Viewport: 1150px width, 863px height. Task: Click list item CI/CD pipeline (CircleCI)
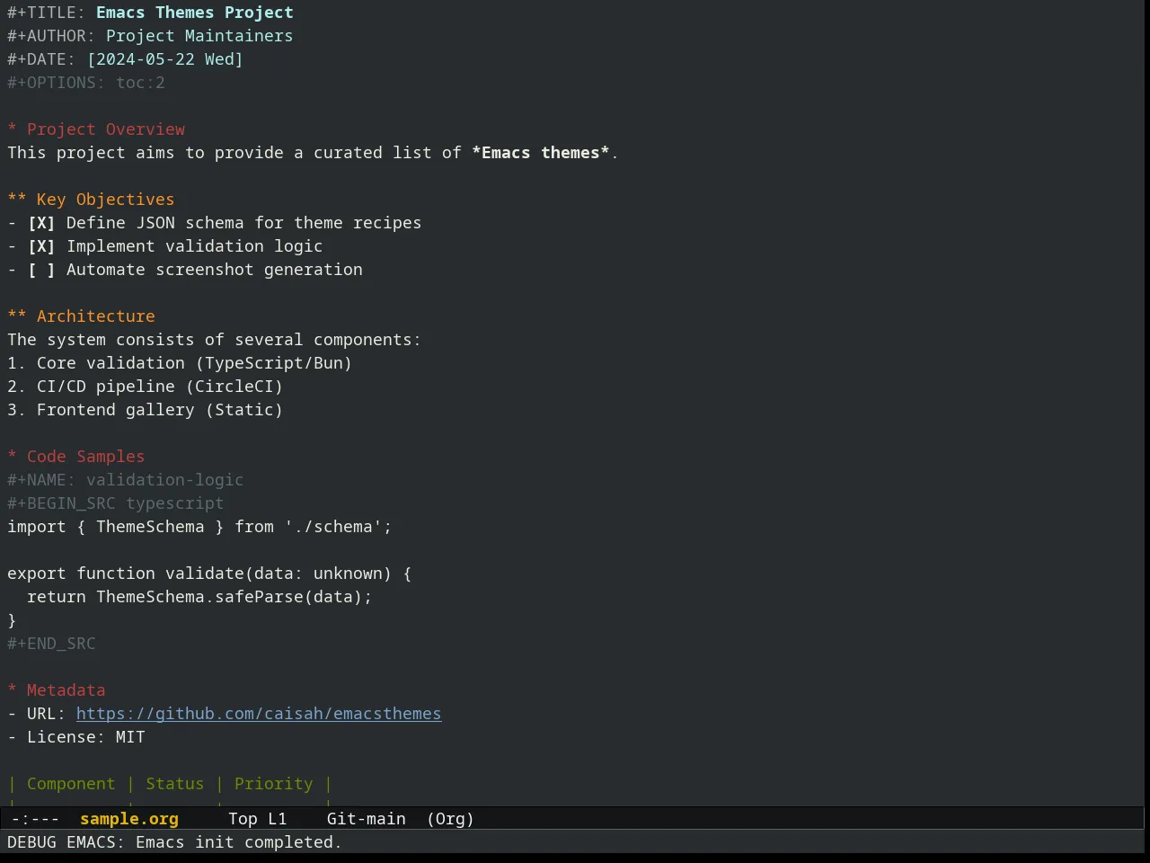(x=146, y=387)
